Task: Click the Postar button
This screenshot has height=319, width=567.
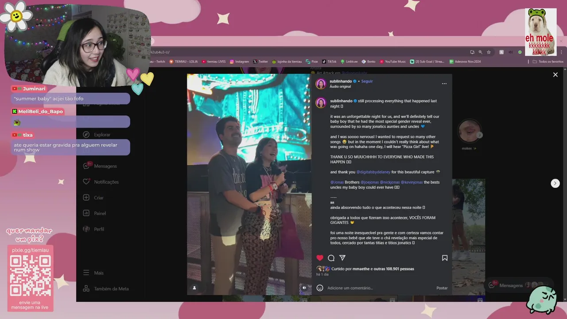Action: click(x=442, y=288)
